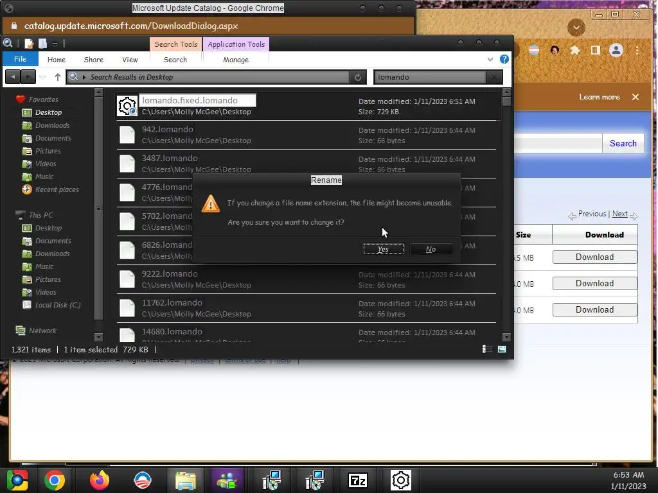Open File Explorer from taskbar
658x493 pixels.
tap(186, 480)
